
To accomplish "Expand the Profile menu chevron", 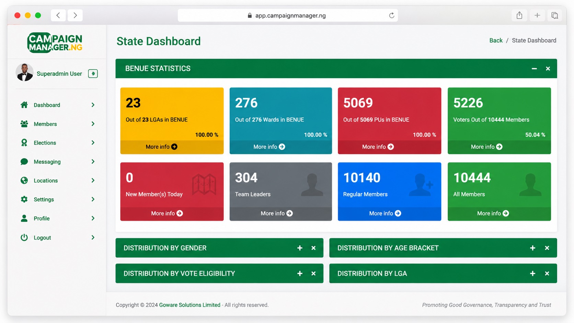I will tap(93, 218).
